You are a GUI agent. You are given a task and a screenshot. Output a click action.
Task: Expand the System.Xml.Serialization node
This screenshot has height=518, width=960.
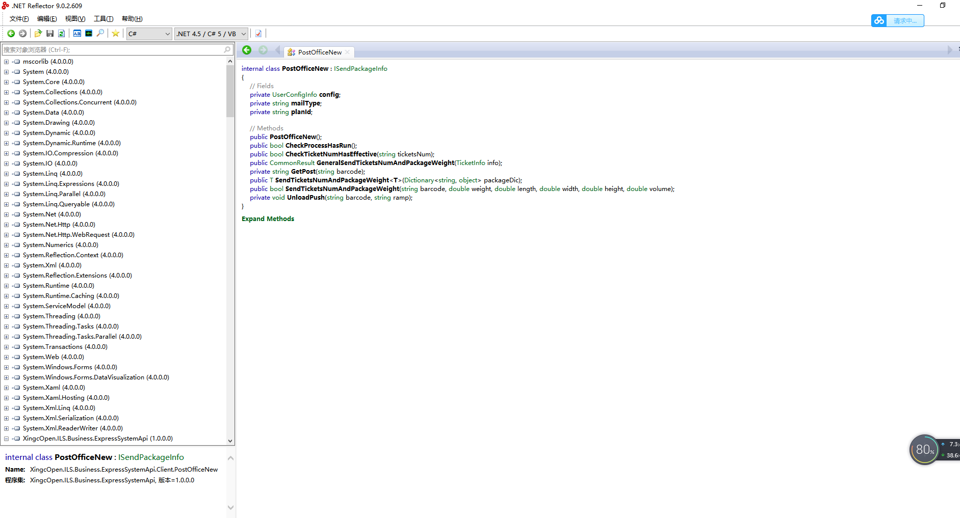[x=6, y=418]
